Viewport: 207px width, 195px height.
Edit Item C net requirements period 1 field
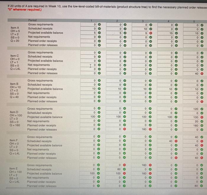(x=88, y=65)
